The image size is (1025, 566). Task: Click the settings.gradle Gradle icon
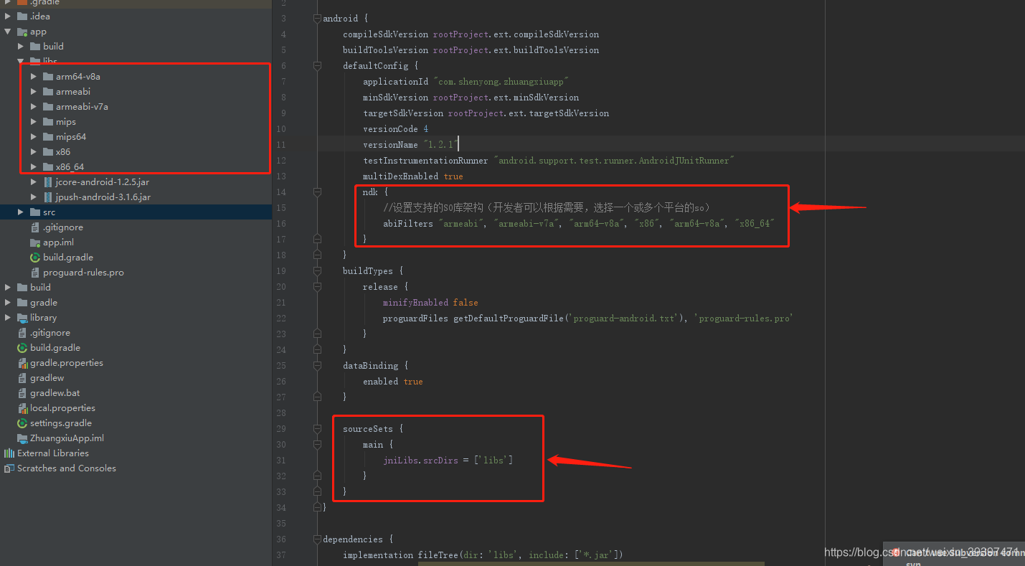point(22,423)
